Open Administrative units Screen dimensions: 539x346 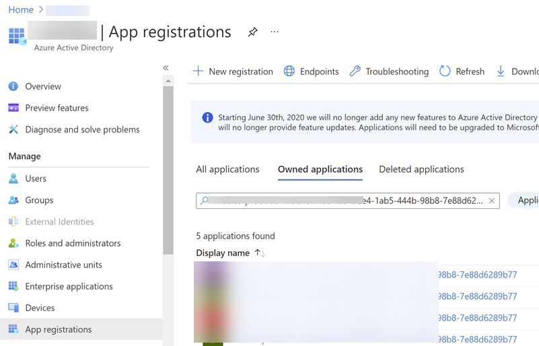64,265
